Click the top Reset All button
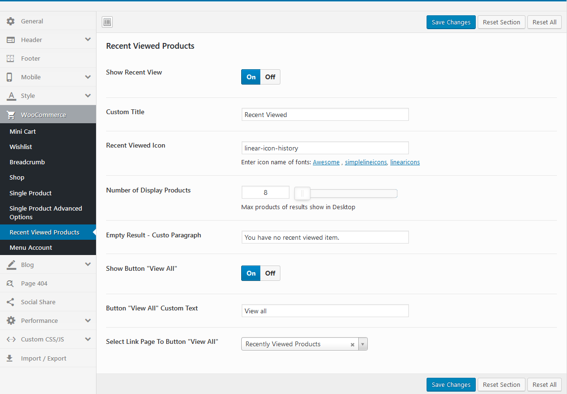The height and width of the screenshot is (394, 567). click(x=544, y=22)
